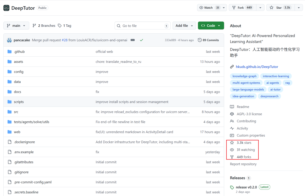Viewport: 305px width, 196px height.
Task: Open the green Code dropdown
Action: point(211,25)
